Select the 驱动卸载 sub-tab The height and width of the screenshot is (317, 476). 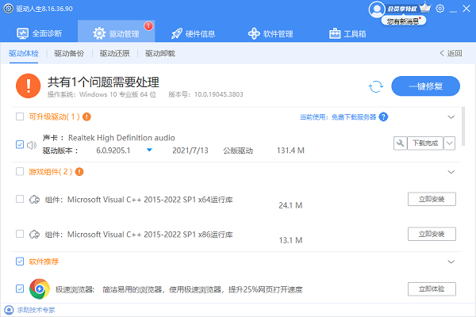coord(160,53)
